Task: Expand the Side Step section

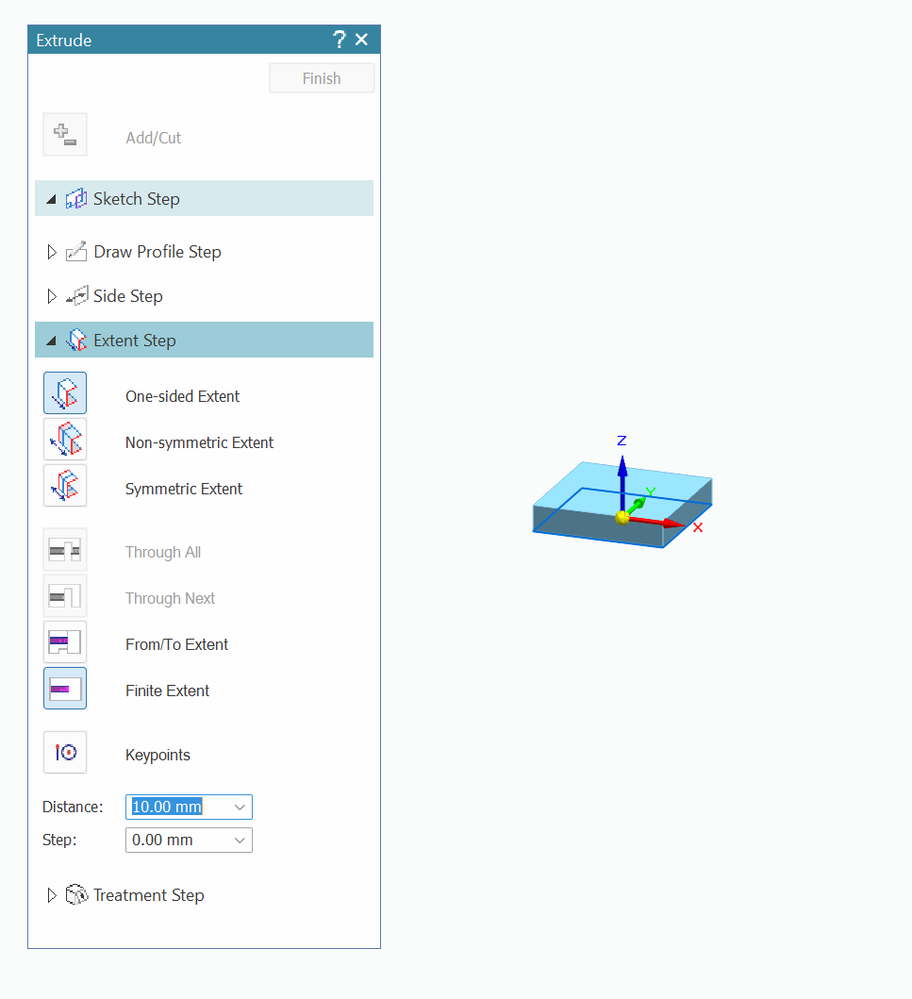Action: pyautogui.click(x=52, y=296)
